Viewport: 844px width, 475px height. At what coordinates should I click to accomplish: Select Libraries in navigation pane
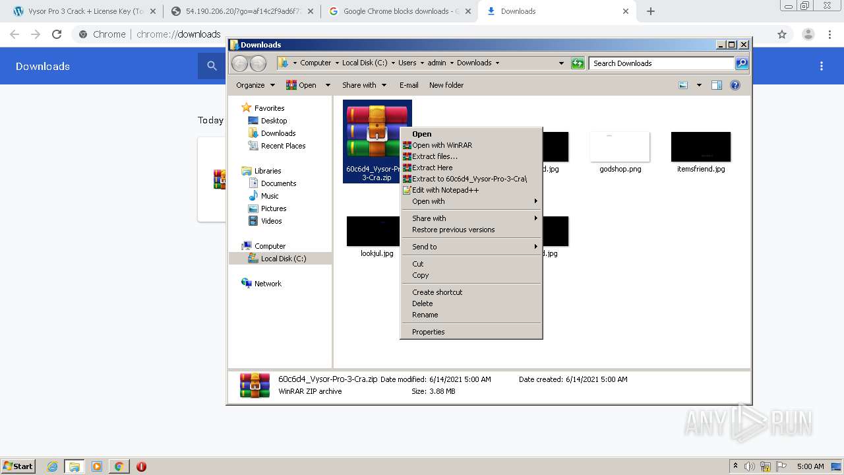coord(268,171)
